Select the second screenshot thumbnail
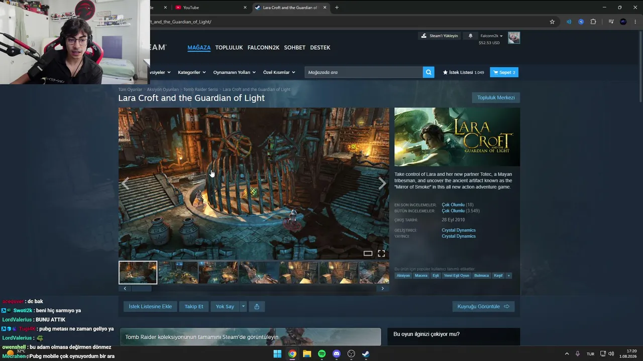This screenshot has width=643, height=361. (178, 272)
